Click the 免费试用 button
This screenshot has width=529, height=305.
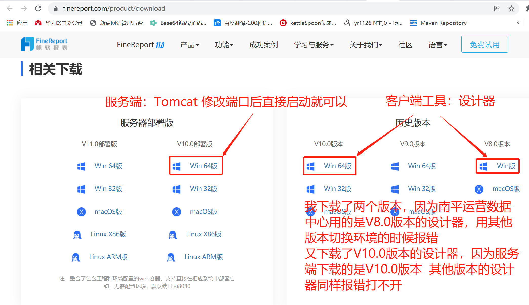(x=485, y=44)
